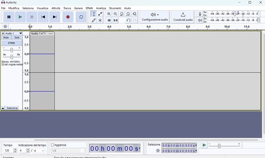This screenshot has width=265, height=158.
Task: Toggle the Loop button
Action: tap(81, 17)
